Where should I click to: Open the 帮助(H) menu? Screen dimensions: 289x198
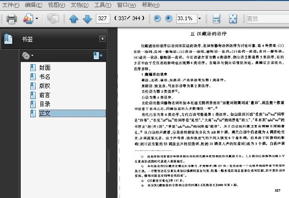pos(151,5)
